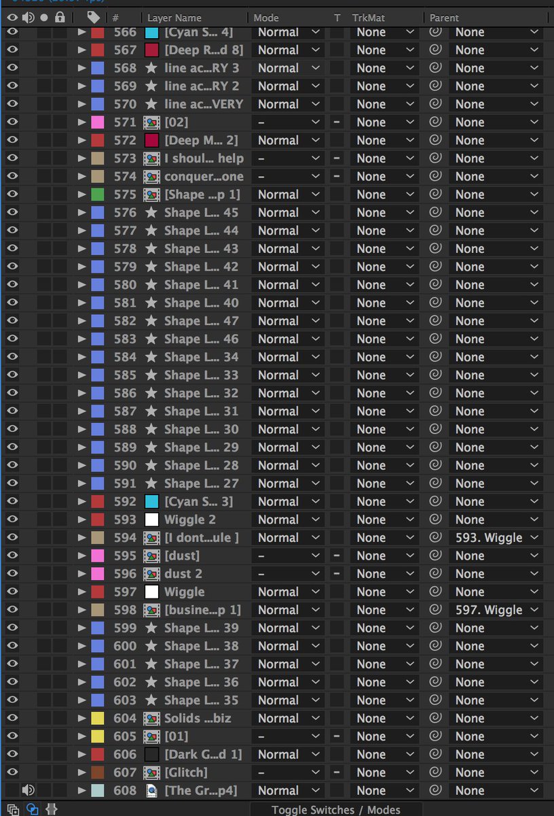Image resolution: width=554 pixels, height=816 pixels.
Task: Select layer 'dust 2' row 596
Action: 183,574
